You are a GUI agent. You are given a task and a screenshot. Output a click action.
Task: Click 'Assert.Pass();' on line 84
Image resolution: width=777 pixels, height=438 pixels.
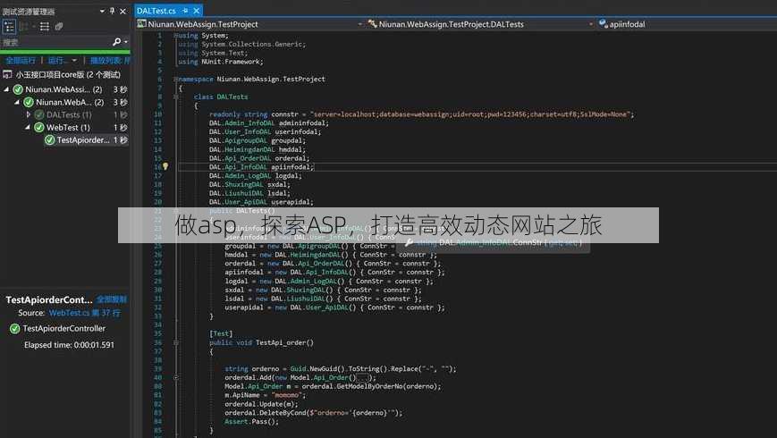[x=252, y=422]
